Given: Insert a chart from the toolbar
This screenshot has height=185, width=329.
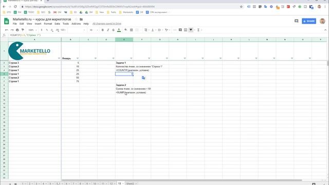Looking at the screenshot, I should tap(186, 30).
